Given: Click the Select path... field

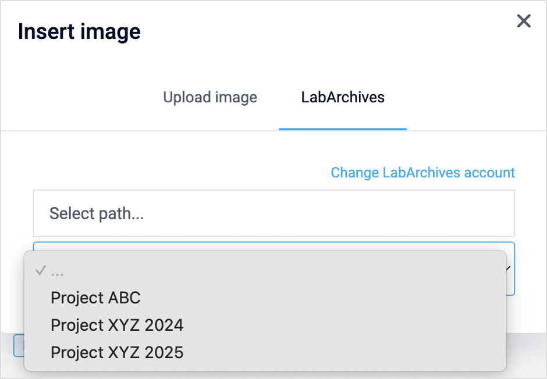Looking at the screenshot, I should click(x=273, y=213).
